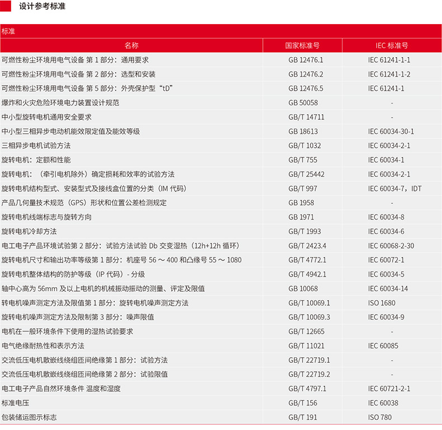
Task: Select the IEC 61241-1-2 cell
Action: pos(389,74)
